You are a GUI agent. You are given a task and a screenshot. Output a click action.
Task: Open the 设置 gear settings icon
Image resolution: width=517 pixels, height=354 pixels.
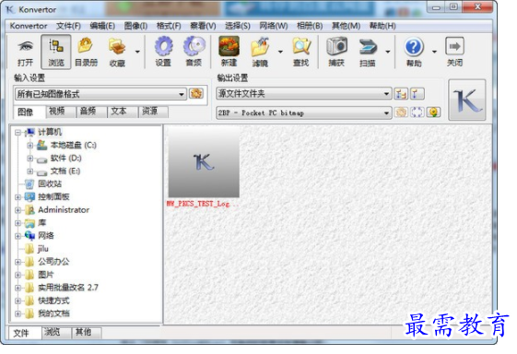coord(163,46)
